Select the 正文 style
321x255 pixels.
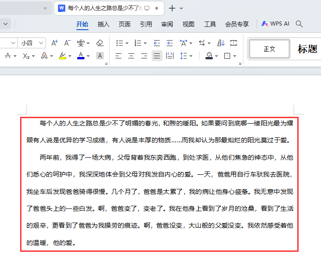269,49
